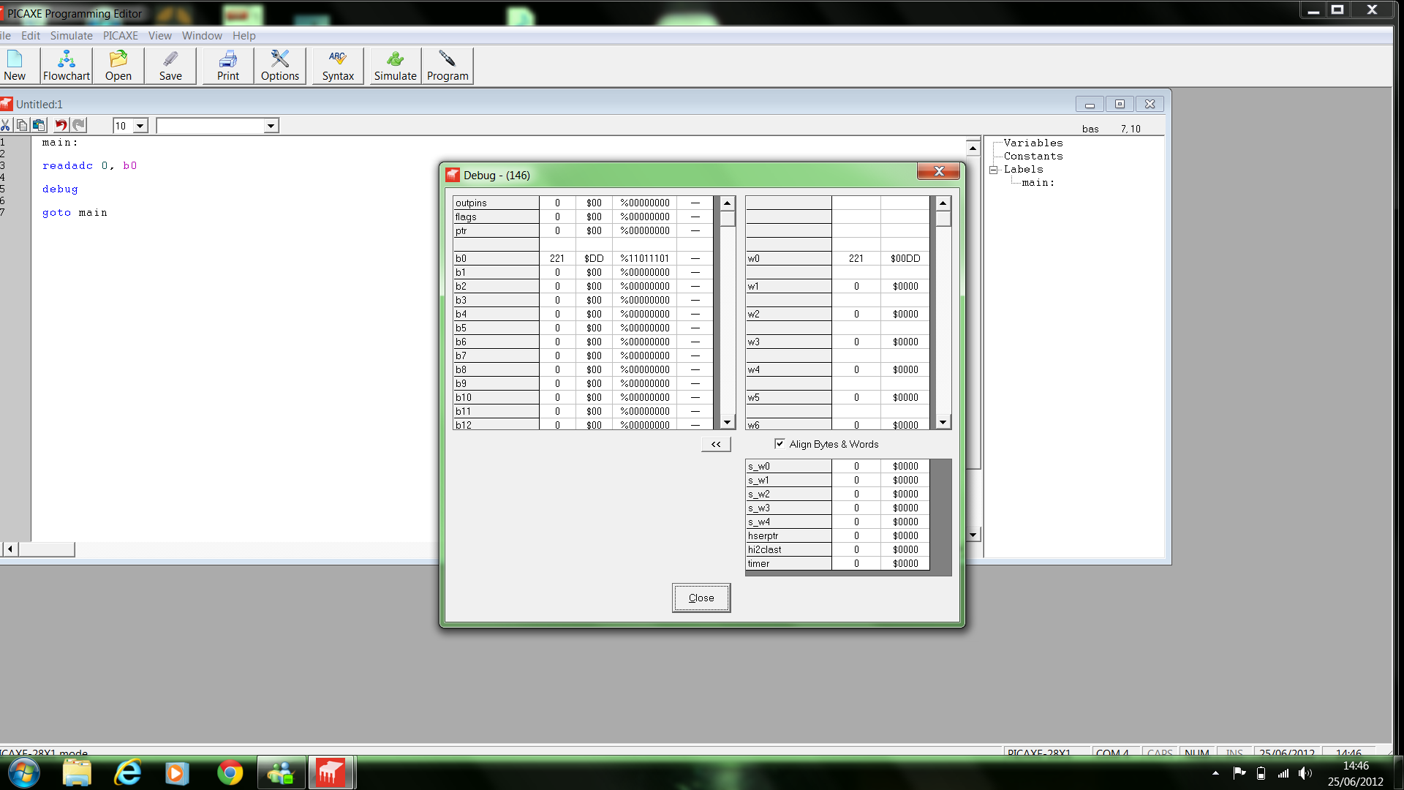Collapse debug panel with << button

(716, 444)
